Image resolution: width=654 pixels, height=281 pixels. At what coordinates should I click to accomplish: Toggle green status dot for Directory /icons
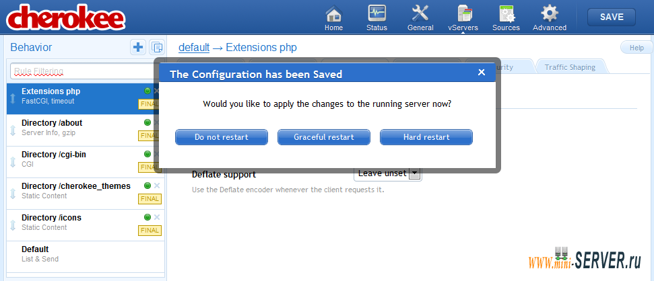coord(148,217)
